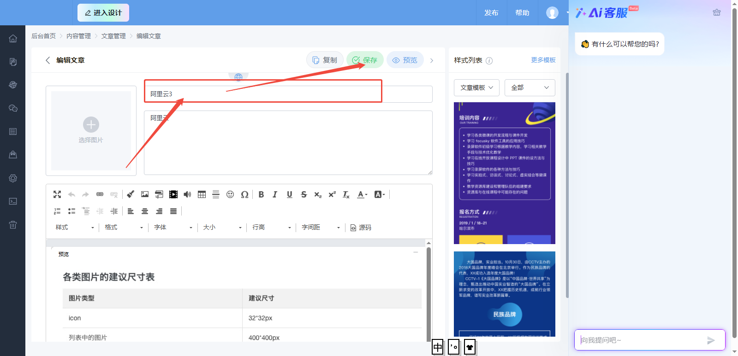This screenshot has height=356, width=738.
Task: Insert a numbered list
Action: tap(57, 211)
